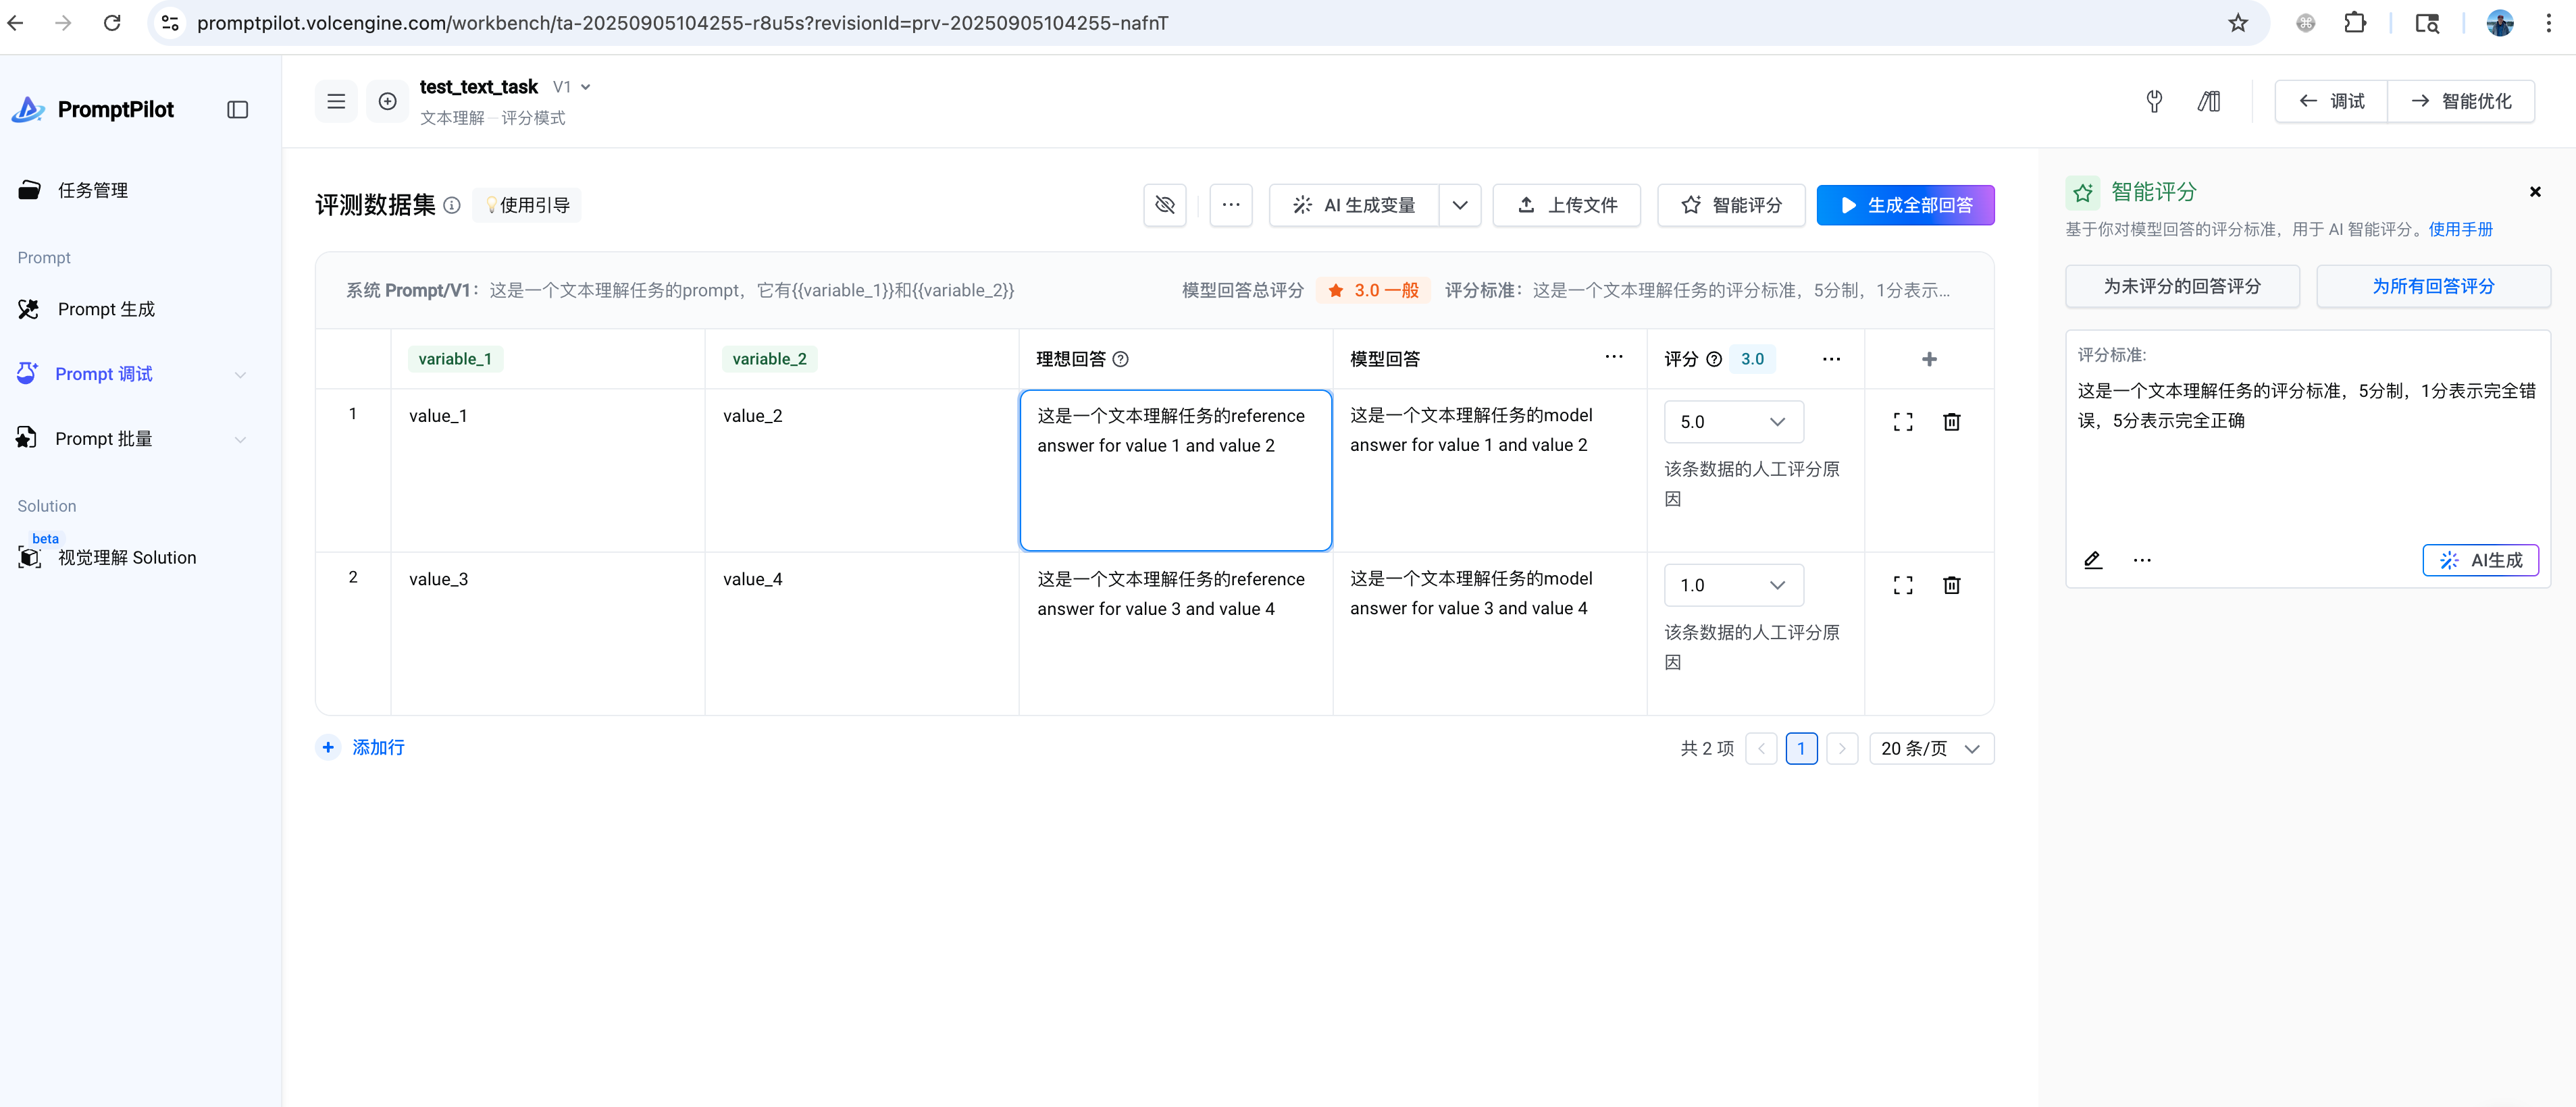This screenshot has height=1107, width=2576.
Task: Open the row 1 score 5.0 dropdown
Action: [x=1733, y=422]
